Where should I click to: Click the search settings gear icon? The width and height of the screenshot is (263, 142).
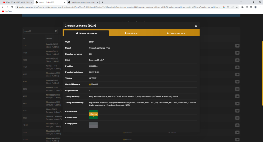pos(56,31)
